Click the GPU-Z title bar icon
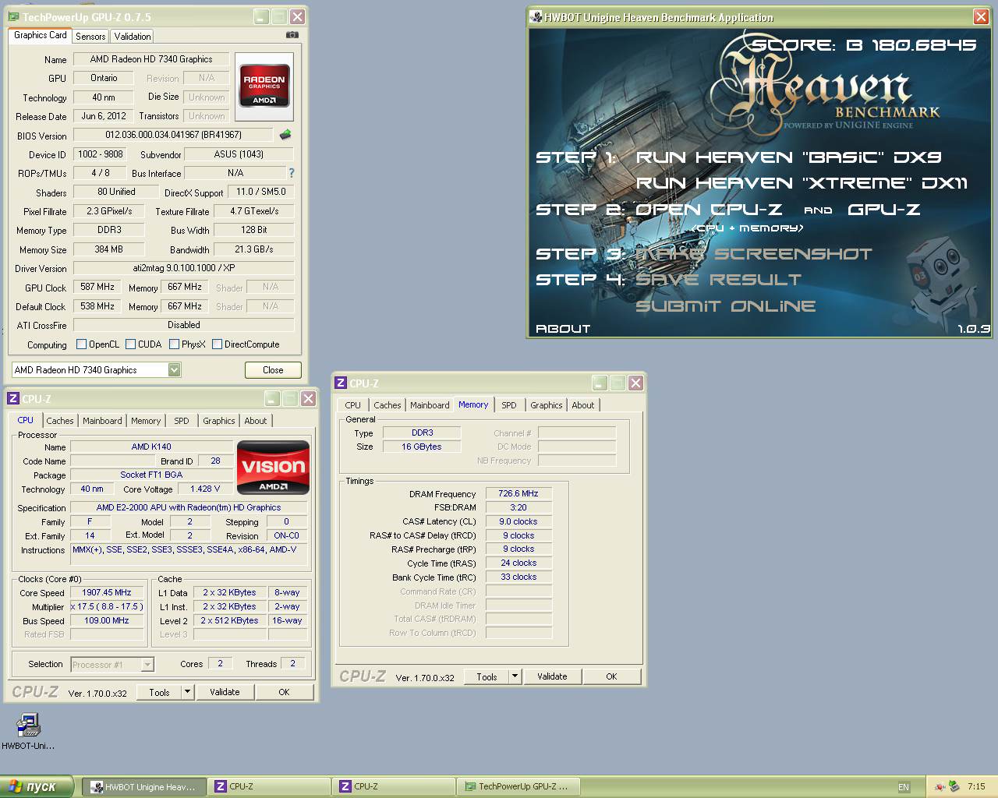This screenshot has width=998, height=798. click(14, 16)
